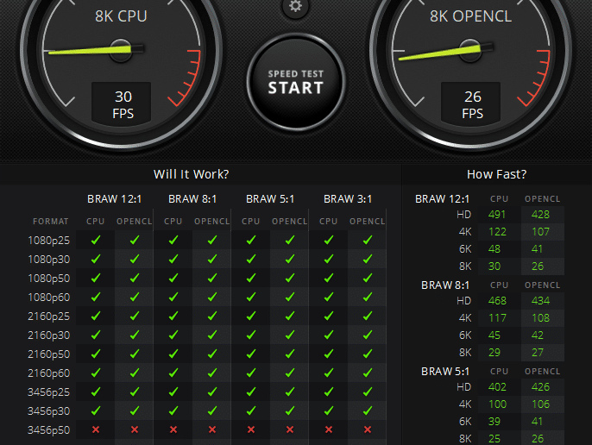Click the 3456p50 BRAW 8:1 OPENCL red cross
Screen dimensions: 592x445
point(212,429)
